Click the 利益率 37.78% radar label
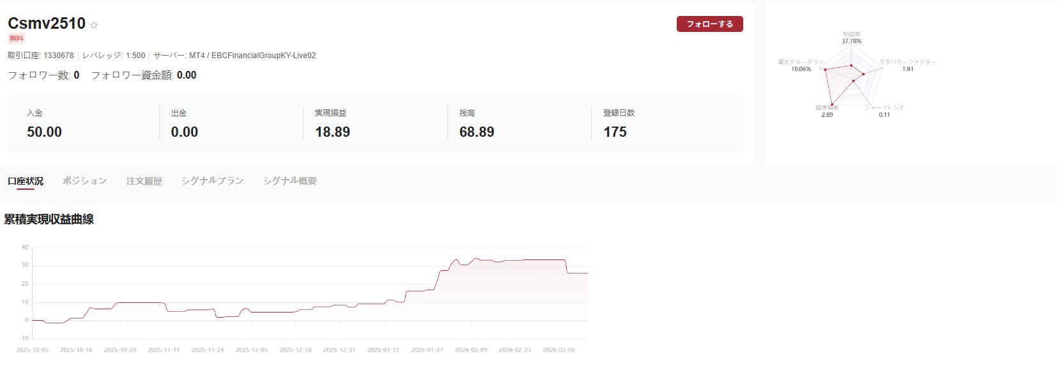The image size is (1057, 370). tap(851, 38)
